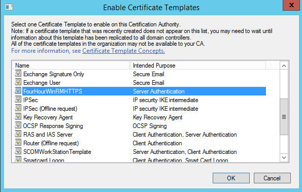The image size is (302, 192).
Task: Select Exchange Signature Only template name
Action: click(54, 74)
